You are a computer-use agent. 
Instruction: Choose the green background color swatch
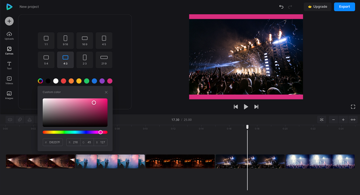tap(86, 81)
